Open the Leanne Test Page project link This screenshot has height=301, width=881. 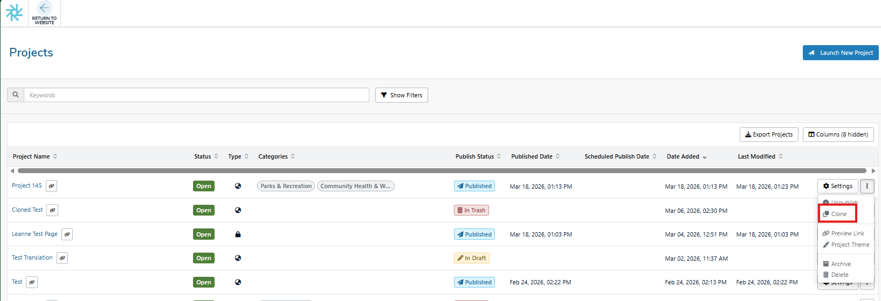tap(35, 234)
